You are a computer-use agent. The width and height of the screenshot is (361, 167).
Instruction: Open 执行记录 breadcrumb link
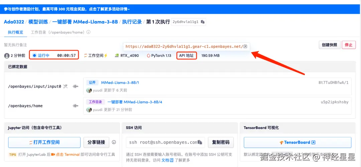point(132,22)
